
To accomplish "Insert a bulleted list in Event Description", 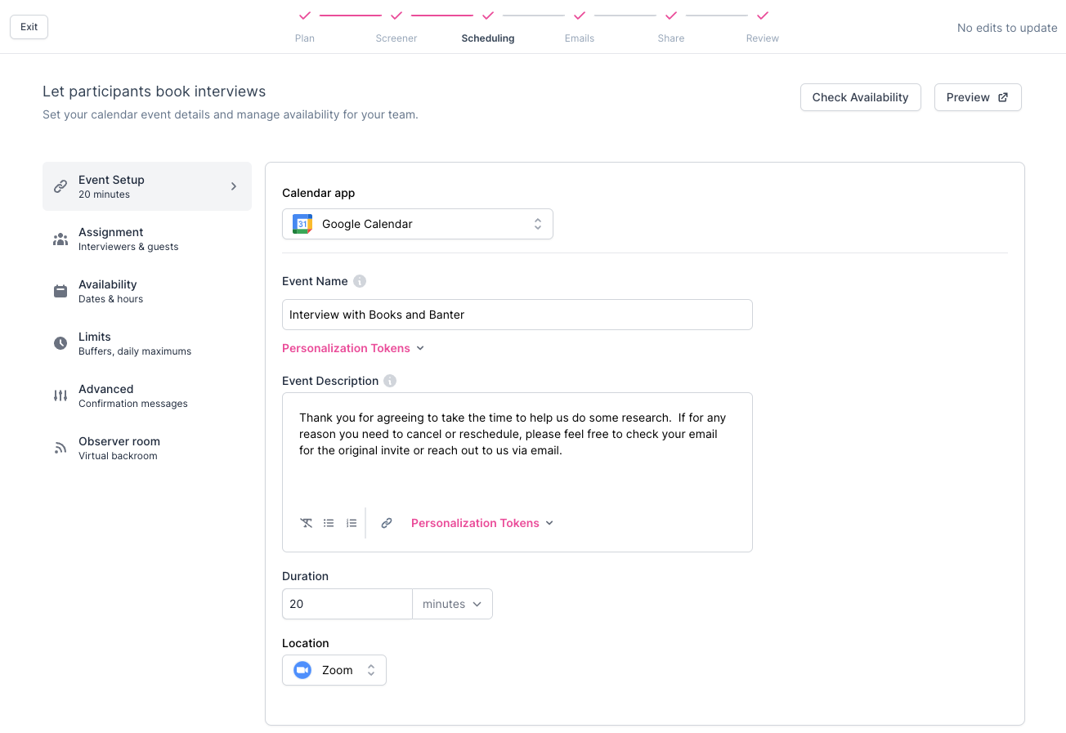I will click(x=329, y=523).
